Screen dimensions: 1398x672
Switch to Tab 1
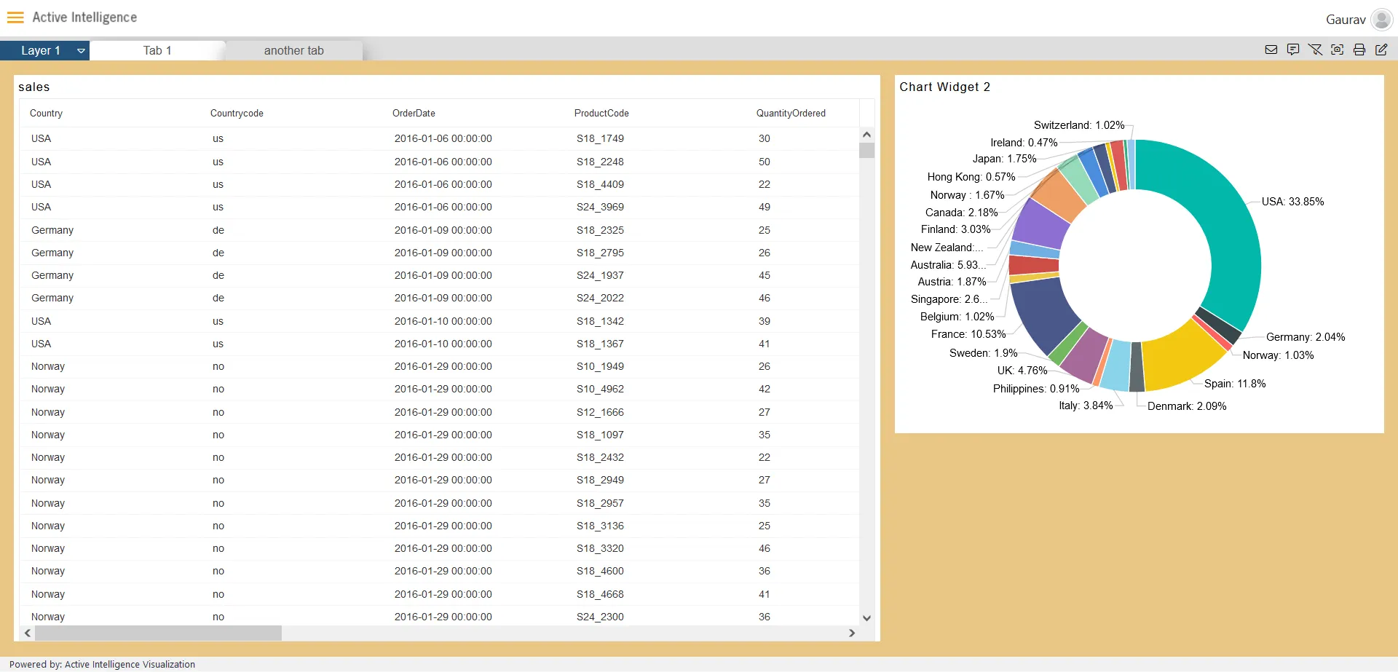pyautogui.click(x=157, y=50)
